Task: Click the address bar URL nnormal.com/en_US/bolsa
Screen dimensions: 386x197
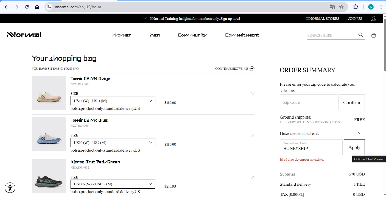Action: point(78,7)
